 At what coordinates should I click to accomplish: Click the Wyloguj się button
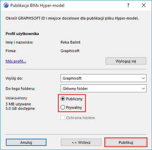[x=126, y=61]
